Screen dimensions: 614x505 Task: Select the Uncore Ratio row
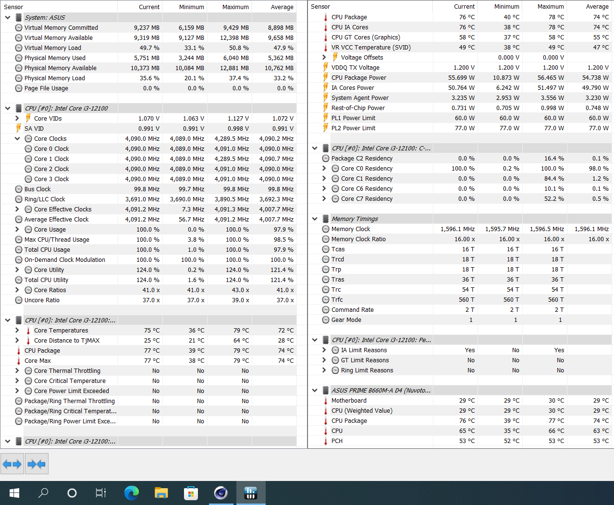pyautogui.click(x=148, y=300)
